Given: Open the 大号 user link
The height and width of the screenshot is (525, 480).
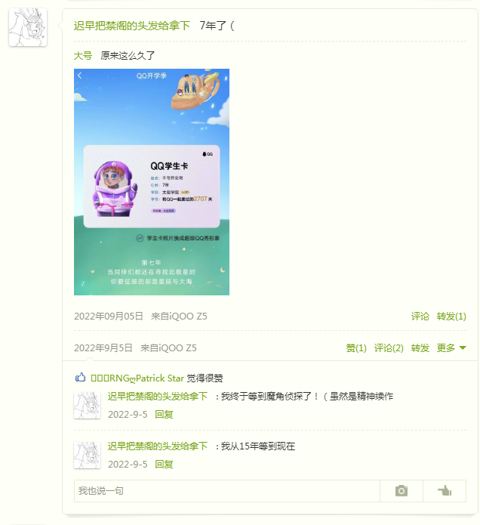Looking at the screenshot, I should pyautogui.click(x=82, y=56).
